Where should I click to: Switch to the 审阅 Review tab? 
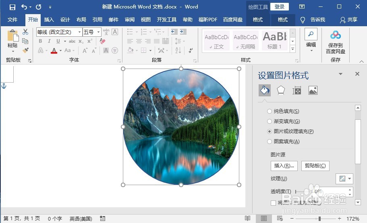click(130, 20)
